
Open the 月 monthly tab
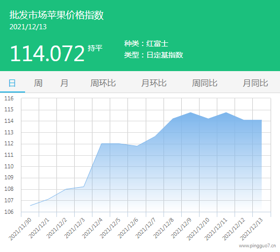[x=64, y=83]
